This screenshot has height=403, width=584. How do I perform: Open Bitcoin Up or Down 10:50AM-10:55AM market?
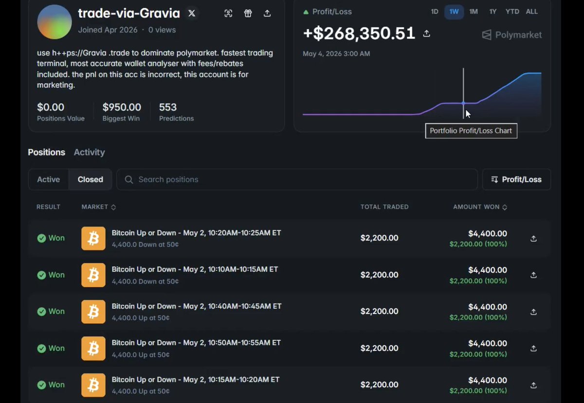tap(196, 343)
